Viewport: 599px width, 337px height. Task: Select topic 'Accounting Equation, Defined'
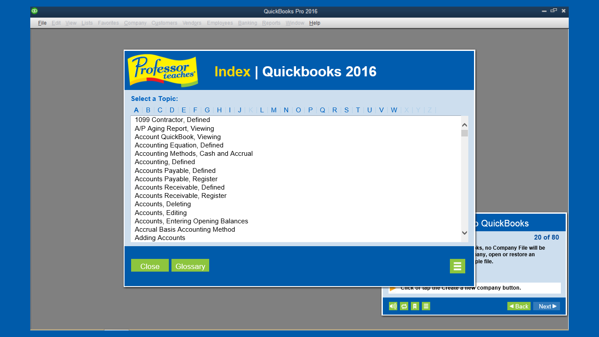pyautogui.click(x=179, y=145)
